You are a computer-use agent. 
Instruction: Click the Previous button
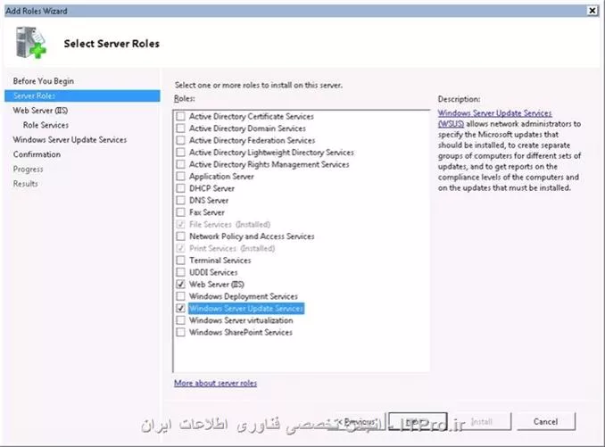click(357, 421)
